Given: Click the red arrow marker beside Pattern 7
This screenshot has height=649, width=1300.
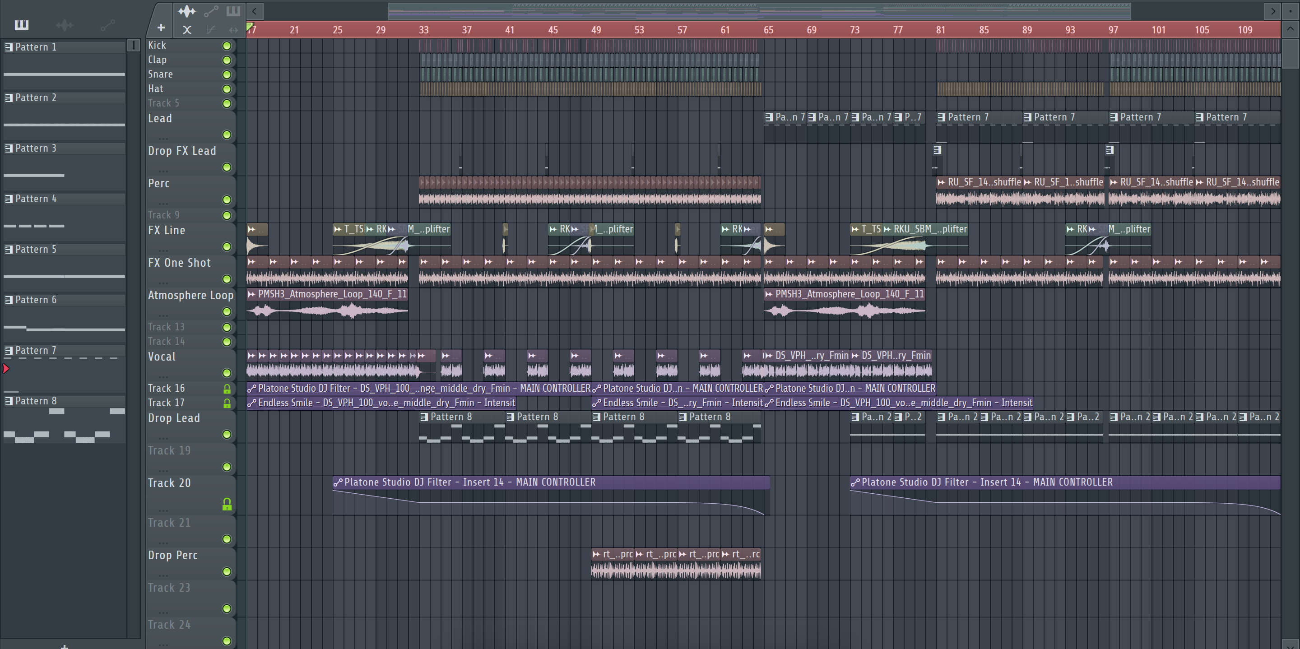Looking at the screenshot, I should (6, 368).
